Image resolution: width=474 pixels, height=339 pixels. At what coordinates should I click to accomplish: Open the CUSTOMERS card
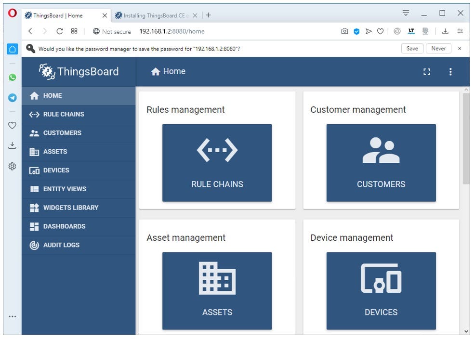[x=381, y=163]
